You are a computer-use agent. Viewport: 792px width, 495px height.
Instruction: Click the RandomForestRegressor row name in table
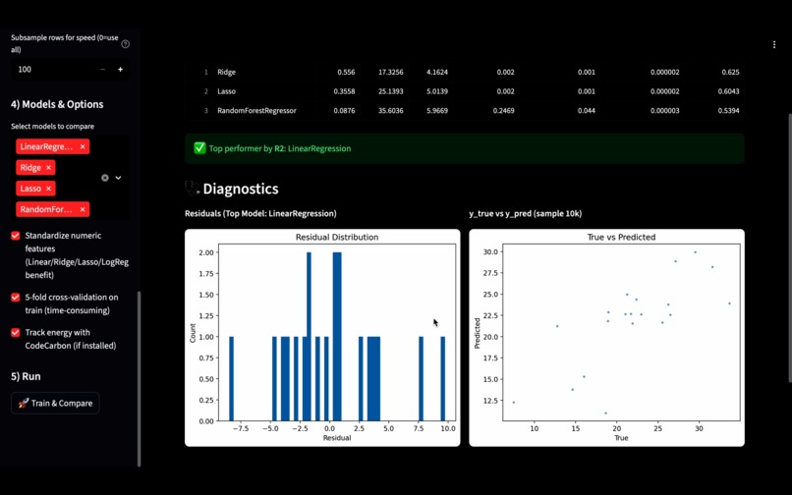(x=256, y=111)
